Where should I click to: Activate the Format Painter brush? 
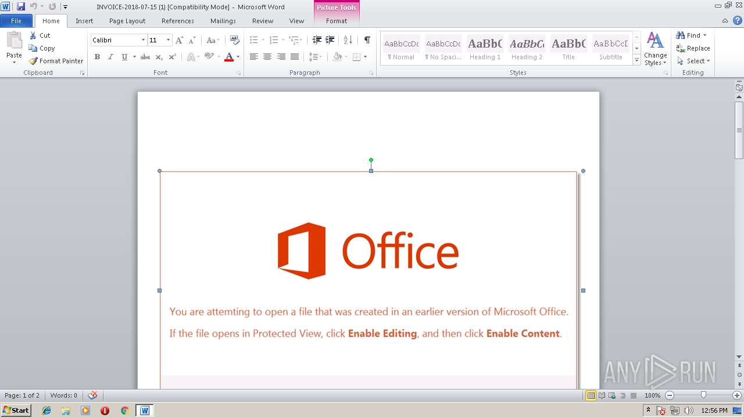[x=56, y=61]
